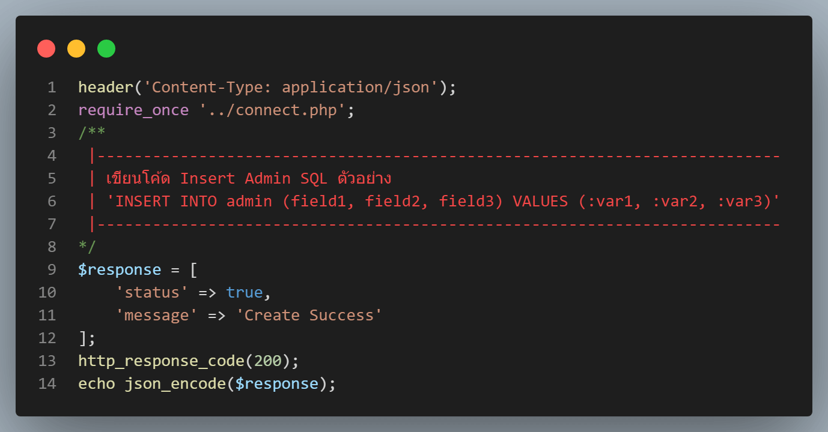Image resolution: width=828 pixels, height=432 pixels.
Task: Click the require_once keyword
Action: click(x=133, y=110)
